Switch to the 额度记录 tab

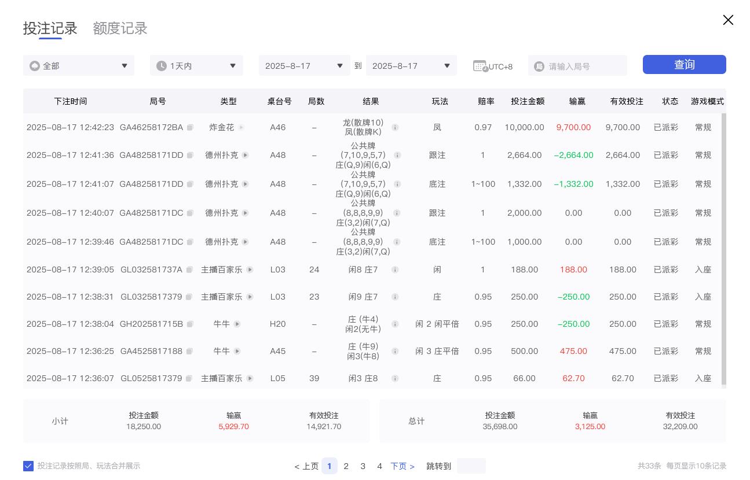click(x=120, y=28)
